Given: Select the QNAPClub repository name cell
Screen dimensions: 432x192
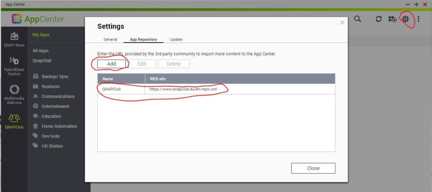Looking at the screenshot, I should pos(121,89).
